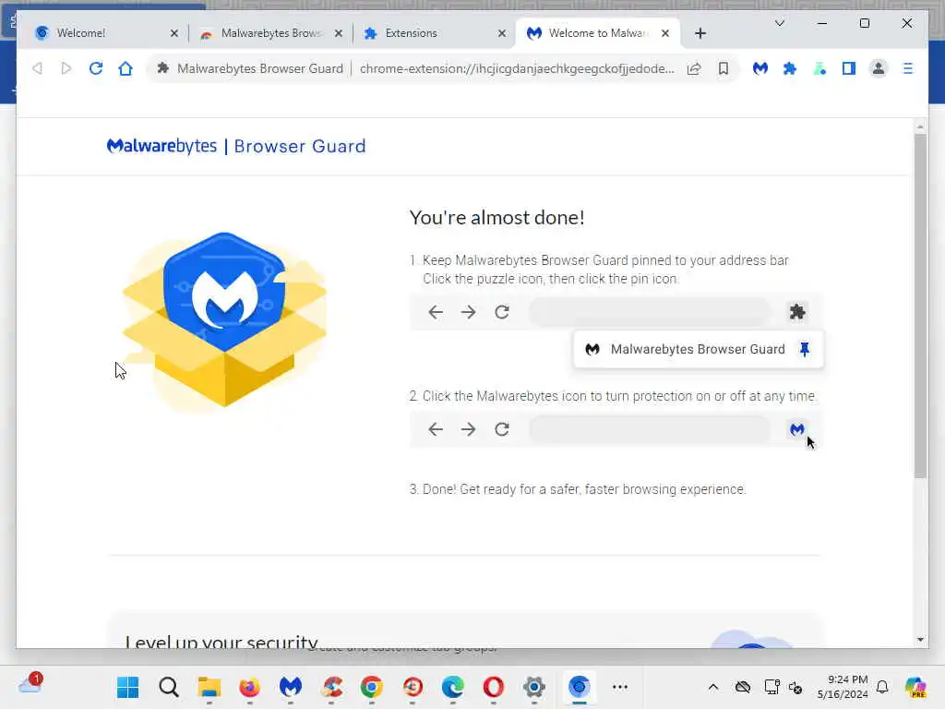Open the browser main menu

tap(908, 68)
